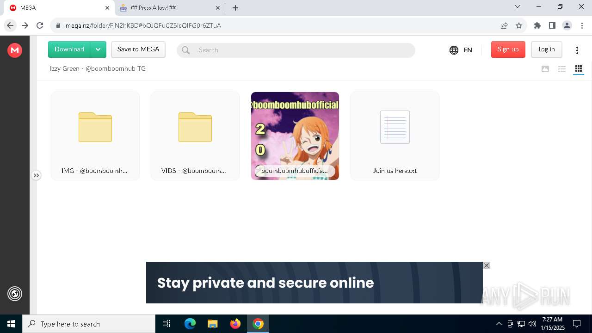Open Task View on the taskbar

click(x=166, y=324)
